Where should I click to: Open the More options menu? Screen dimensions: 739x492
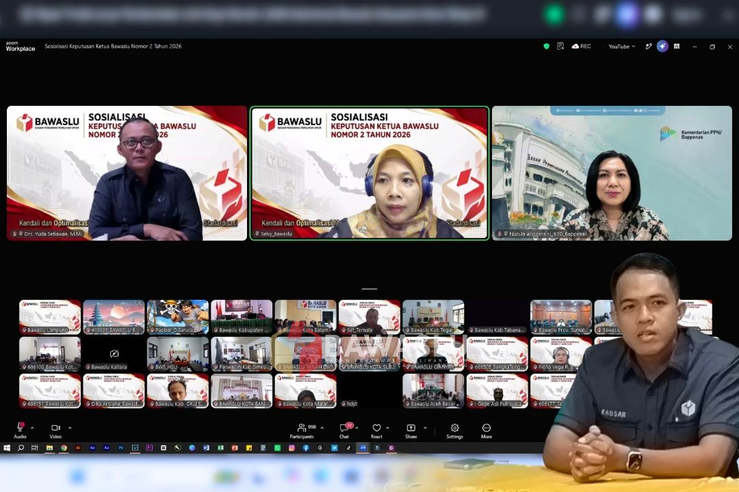coord(487,430)
